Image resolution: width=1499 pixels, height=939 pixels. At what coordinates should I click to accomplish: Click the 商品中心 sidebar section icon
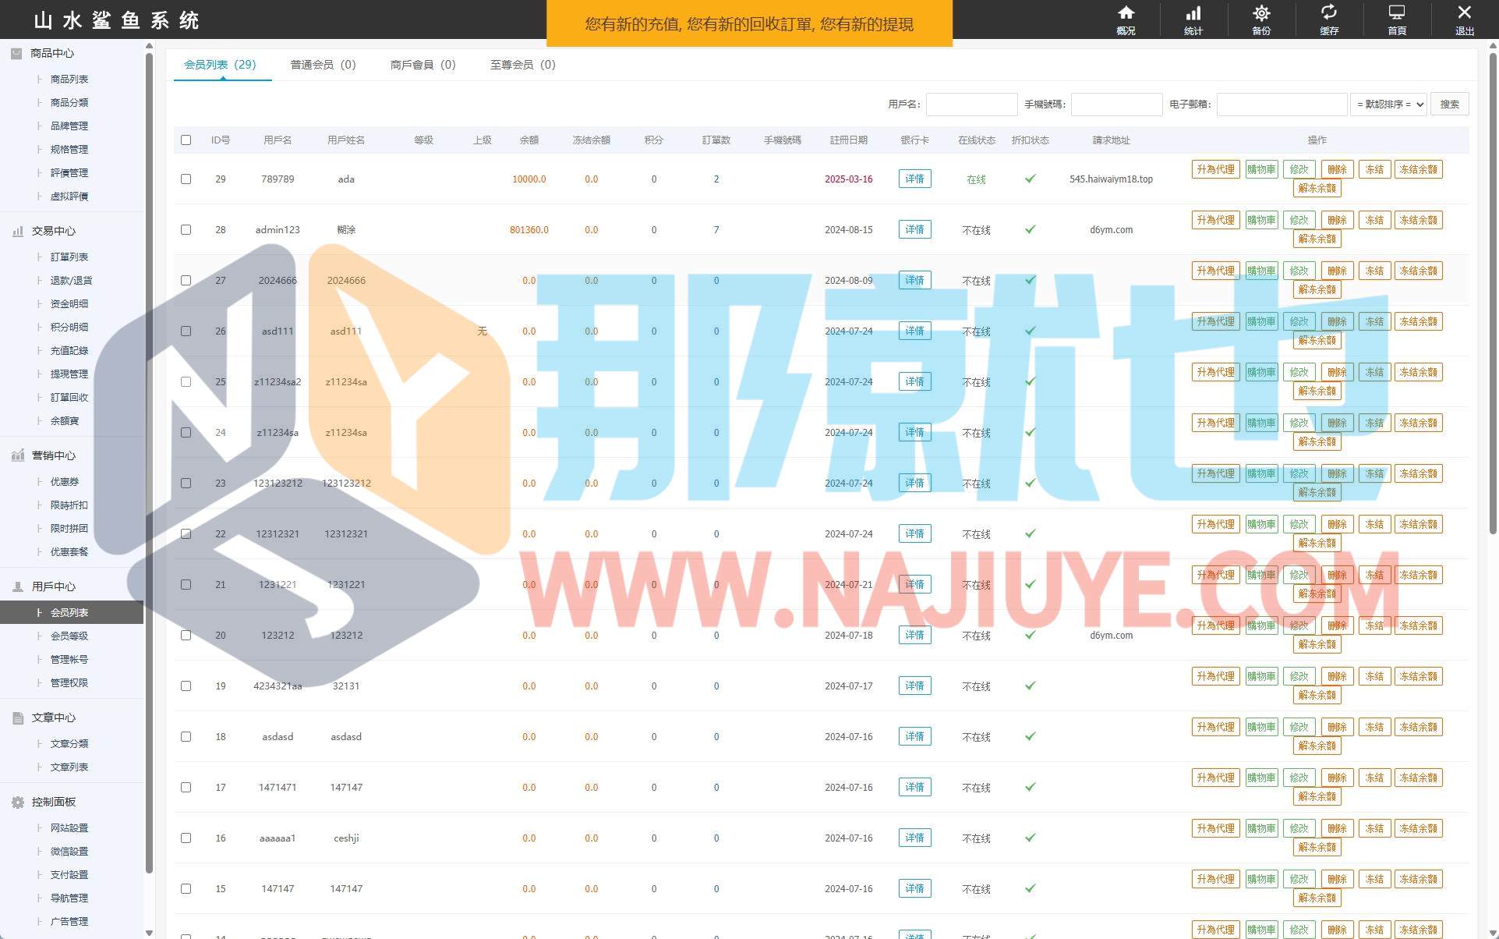tap(16, 53)
